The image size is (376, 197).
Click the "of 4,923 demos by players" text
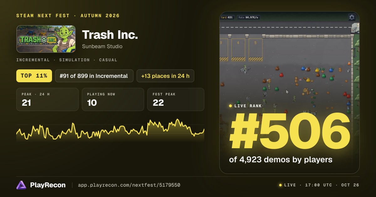tap(281, 160)
